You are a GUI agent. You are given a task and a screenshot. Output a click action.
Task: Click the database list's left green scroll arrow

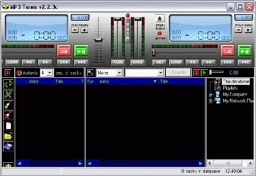pyautogui.click(x=90, y=163)
